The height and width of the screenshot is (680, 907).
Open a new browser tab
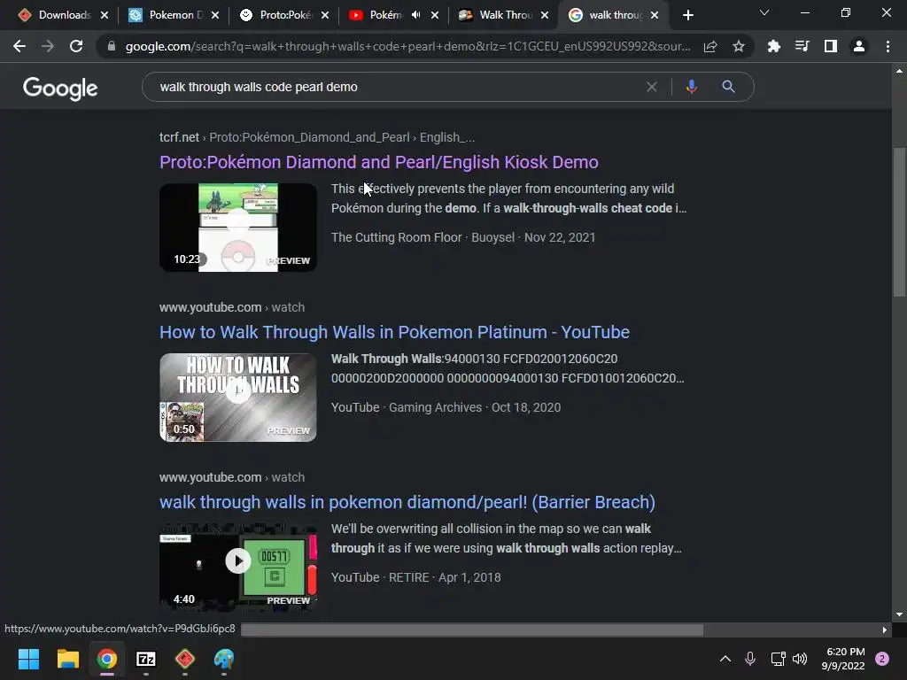687,15
